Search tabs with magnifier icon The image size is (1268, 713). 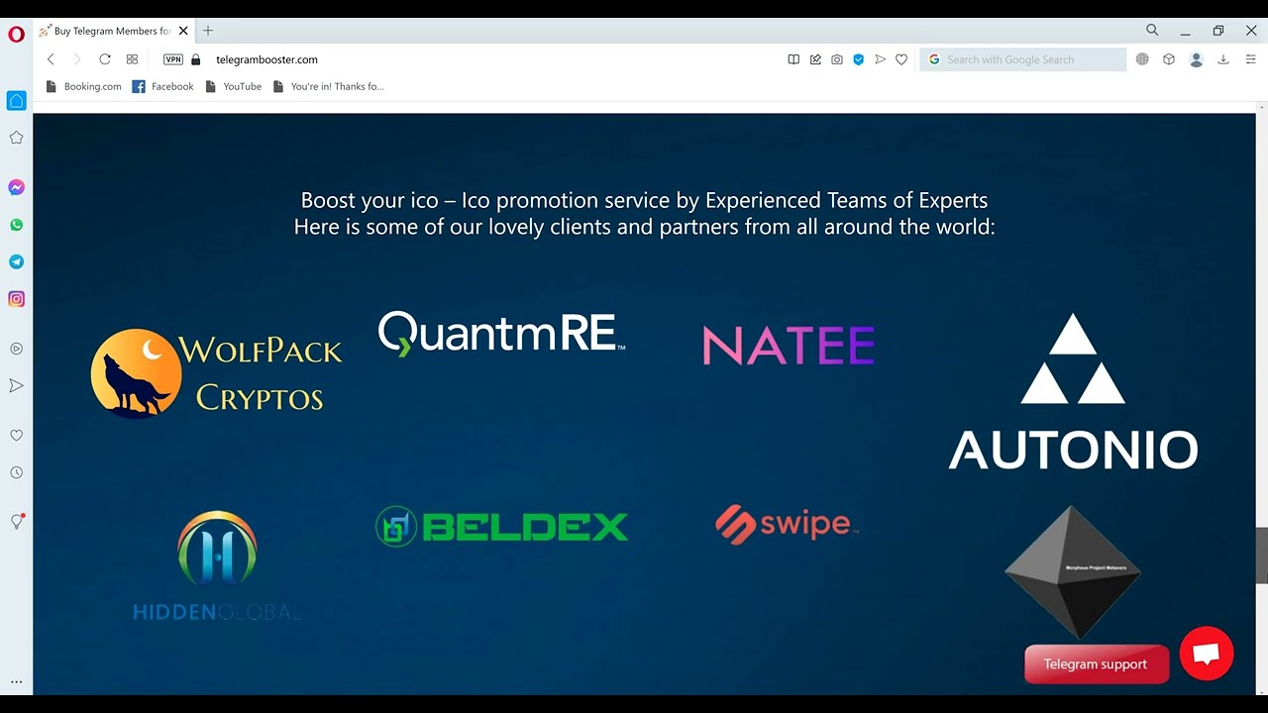tap(1152, 31)
